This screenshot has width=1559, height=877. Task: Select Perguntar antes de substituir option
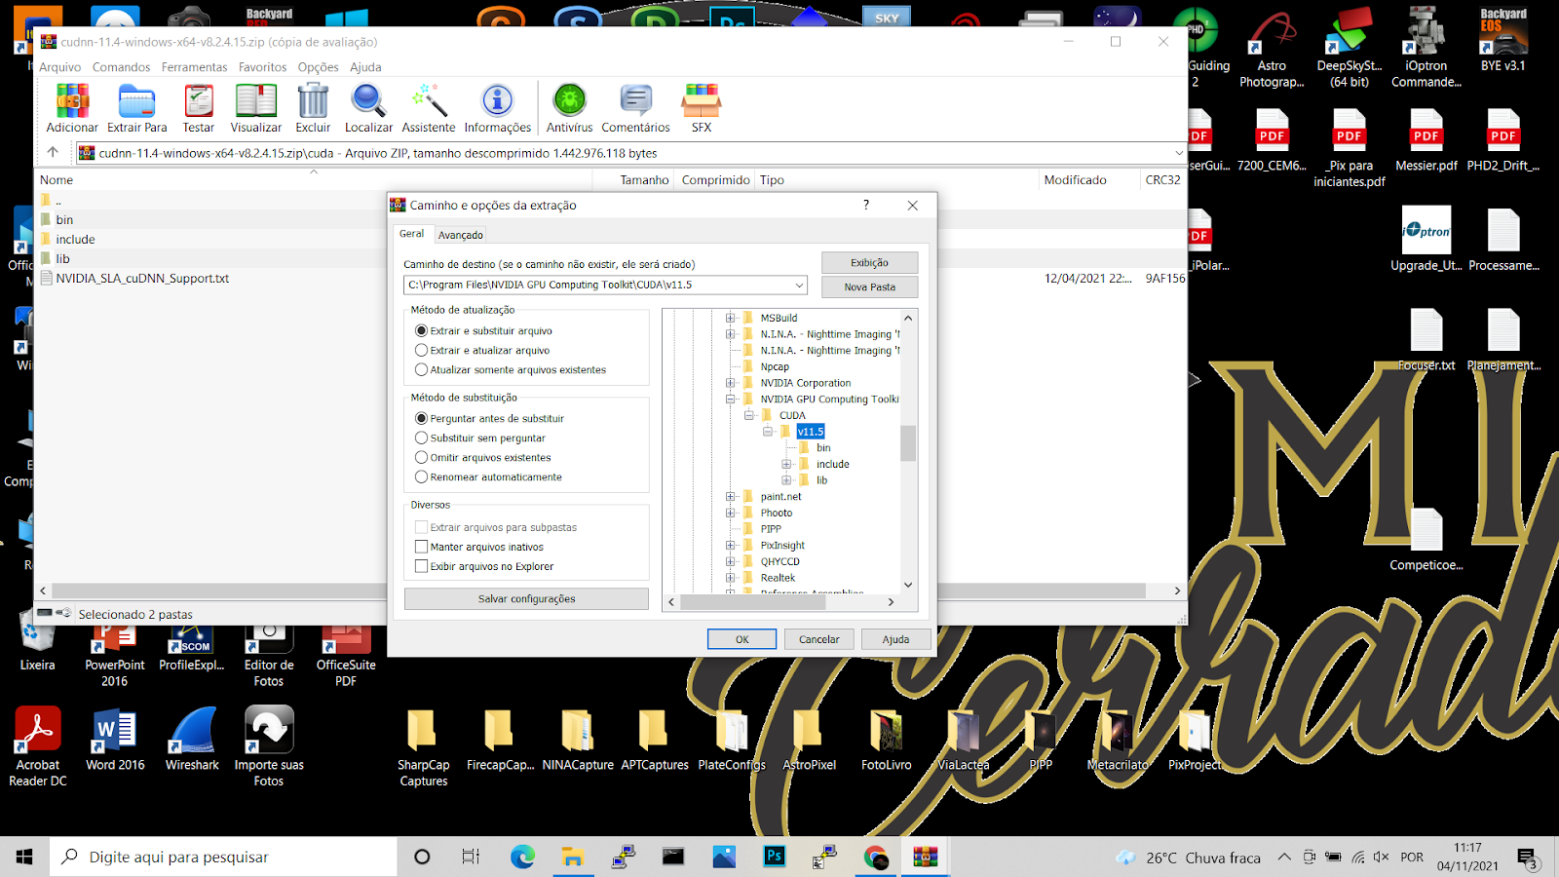[422, 419]
